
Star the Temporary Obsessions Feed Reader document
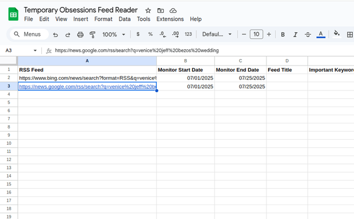(x=148, y=10)
